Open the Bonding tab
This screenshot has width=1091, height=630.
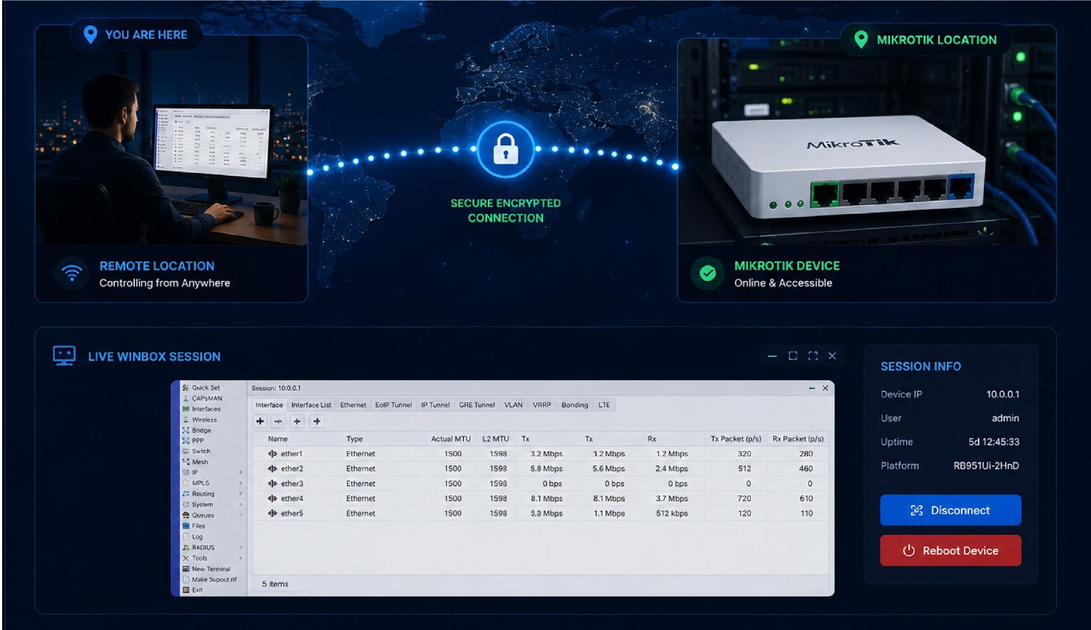click(x=575, y=405)
